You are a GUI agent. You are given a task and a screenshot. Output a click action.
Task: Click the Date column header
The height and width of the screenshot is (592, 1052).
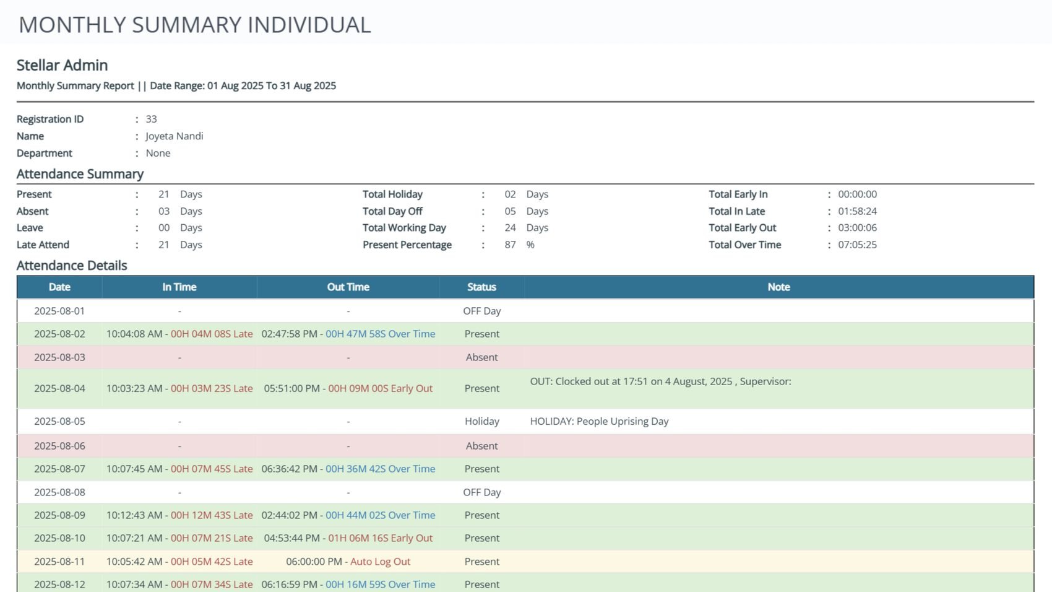[59, 287]
